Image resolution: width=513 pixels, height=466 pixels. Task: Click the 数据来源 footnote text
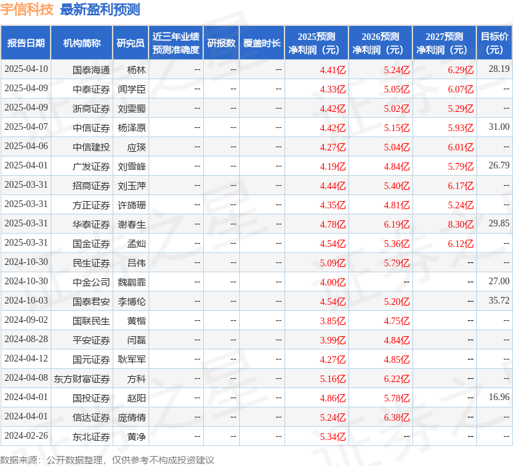tap(107, 460)
